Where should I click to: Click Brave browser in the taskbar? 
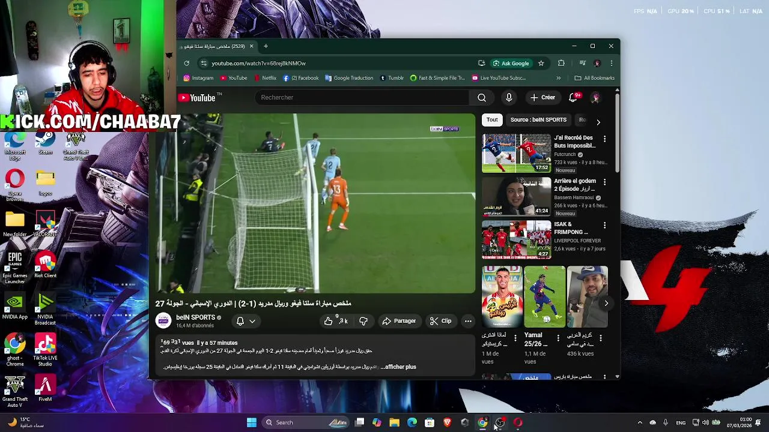(x=447, y=422)
